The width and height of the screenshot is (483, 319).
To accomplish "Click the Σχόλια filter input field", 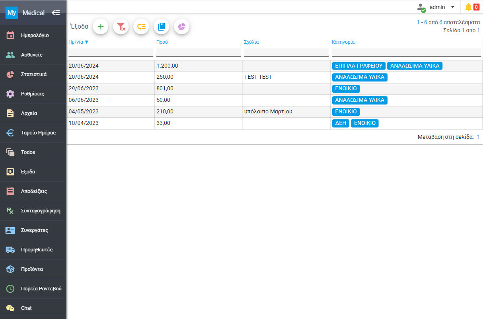I will 286,53.
